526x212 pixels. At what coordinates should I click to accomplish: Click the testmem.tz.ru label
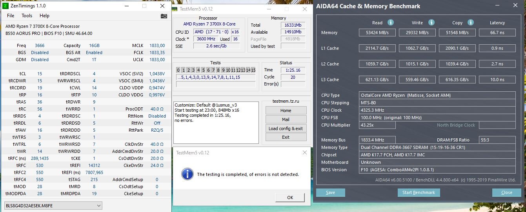(286, 101)
